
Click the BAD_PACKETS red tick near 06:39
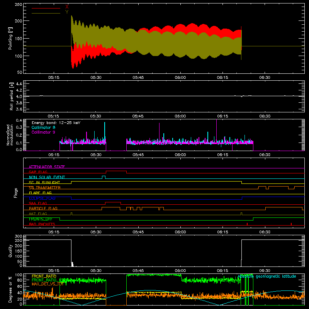(291, 224)
